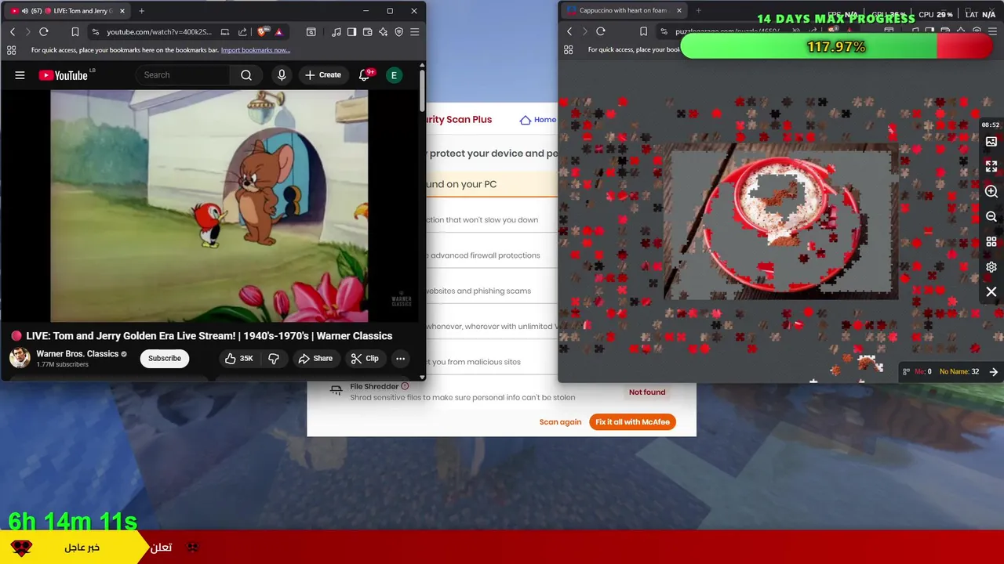Select the Cappuccino with heart puzzle tab

pos(624,11)
